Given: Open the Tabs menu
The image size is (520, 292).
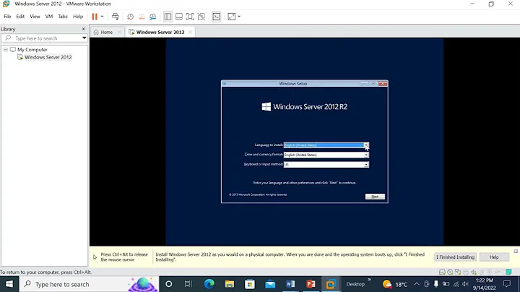Looking at the screenshot, I should click(x=63, y=16).
